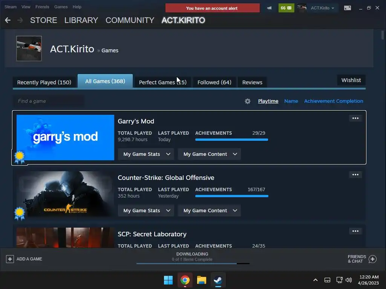Viewport: 386px width, 289px height.
Task: Open the taskbar clock and date
Action: pyautogui.click(x=369, y=280)
